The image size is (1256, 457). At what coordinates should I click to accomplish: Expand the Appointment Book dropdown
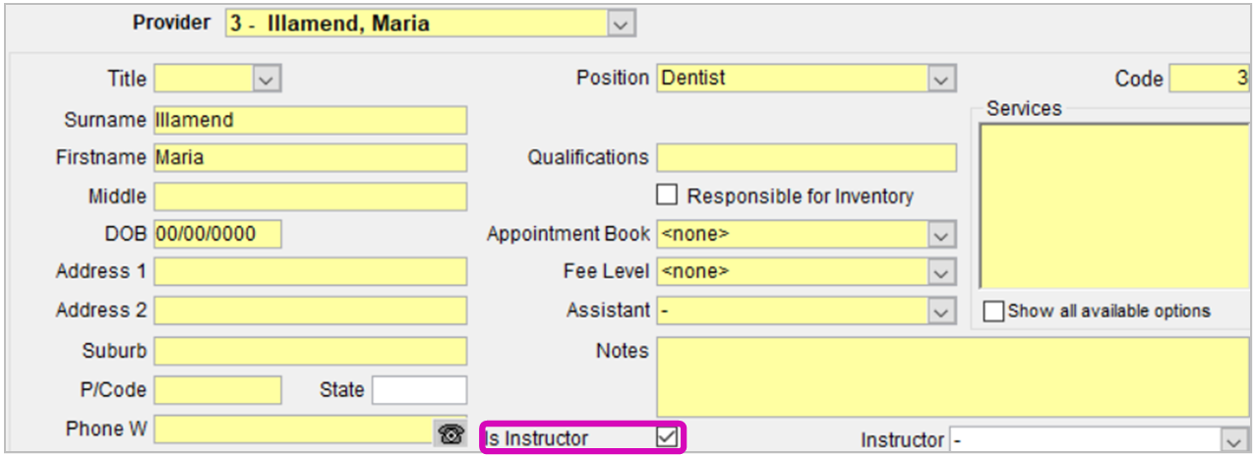pyautogui.click(x=942, y=235)
